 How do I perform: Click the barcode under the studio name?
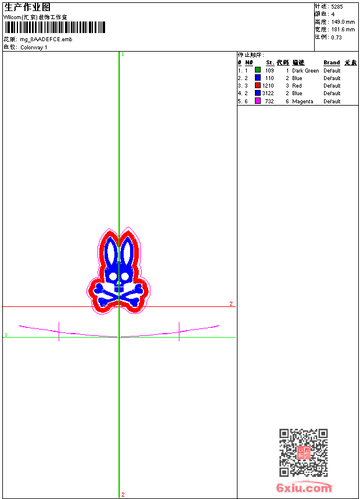coord(55,27)
